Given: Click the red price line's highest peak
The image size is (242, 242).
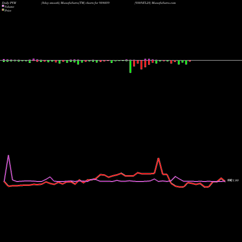Looking at the screenshot, I should click(x=159, y=158).
